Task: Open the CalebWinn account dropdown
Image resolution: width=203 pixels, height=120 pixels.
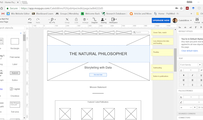Action: point(185,20)
